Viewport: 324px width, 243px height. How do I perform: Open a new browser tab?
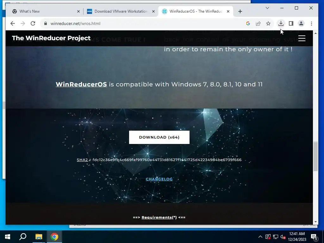point(240,11)
